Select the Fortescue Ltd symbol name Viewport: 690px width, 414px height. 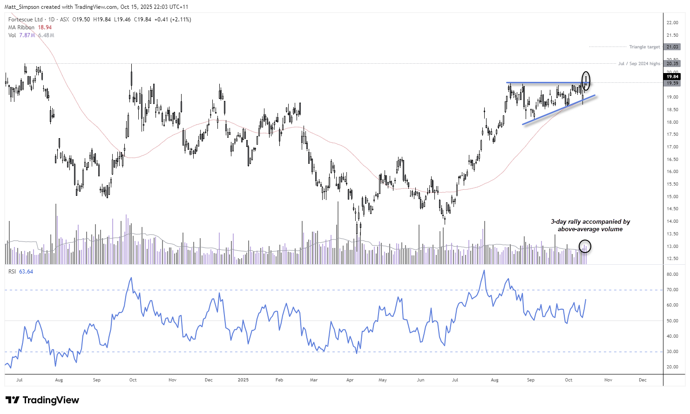26,20
